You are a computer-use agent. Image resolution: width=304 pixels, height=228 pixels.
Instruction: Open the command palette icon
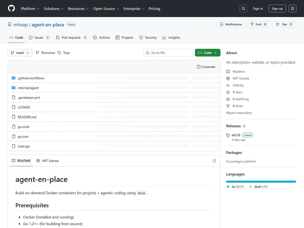pos(292,8)
